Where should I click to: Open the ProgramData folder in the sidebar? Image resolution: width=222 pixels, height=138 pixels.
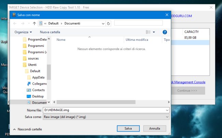click(x=37, y=39)
